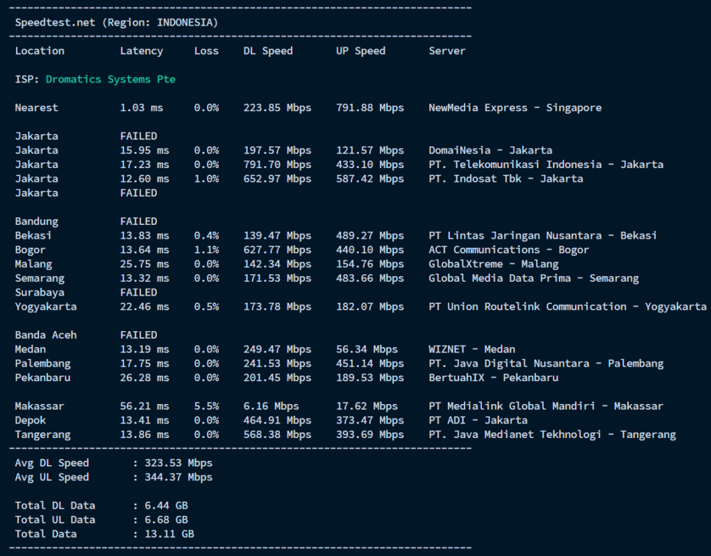711x556 pixels.
Task: Select upload speed '182.07 Mbps'
Action: click(370, 307)
